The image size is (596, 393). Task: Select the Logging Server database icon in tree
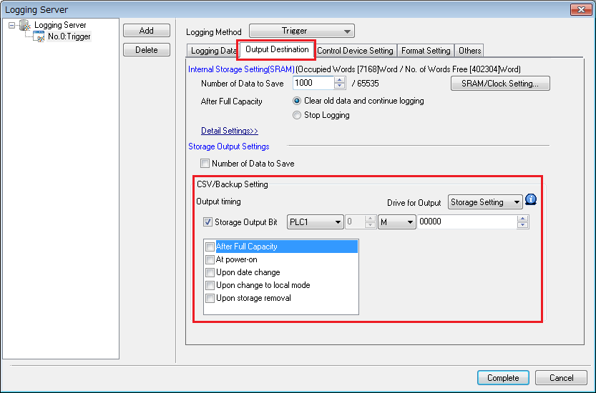[25, 25]
